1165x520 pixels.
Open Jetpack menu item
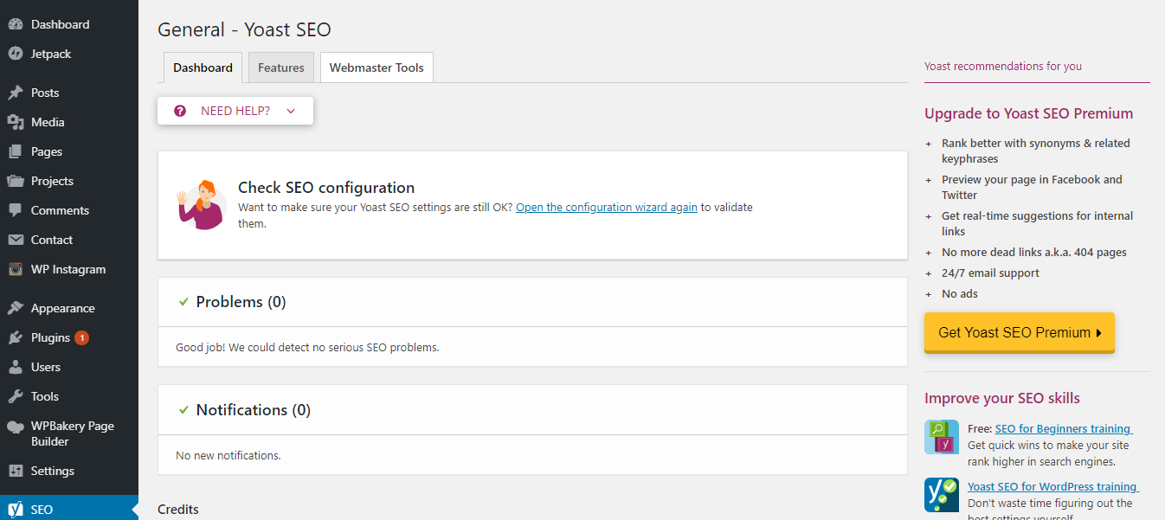[69, 54]
